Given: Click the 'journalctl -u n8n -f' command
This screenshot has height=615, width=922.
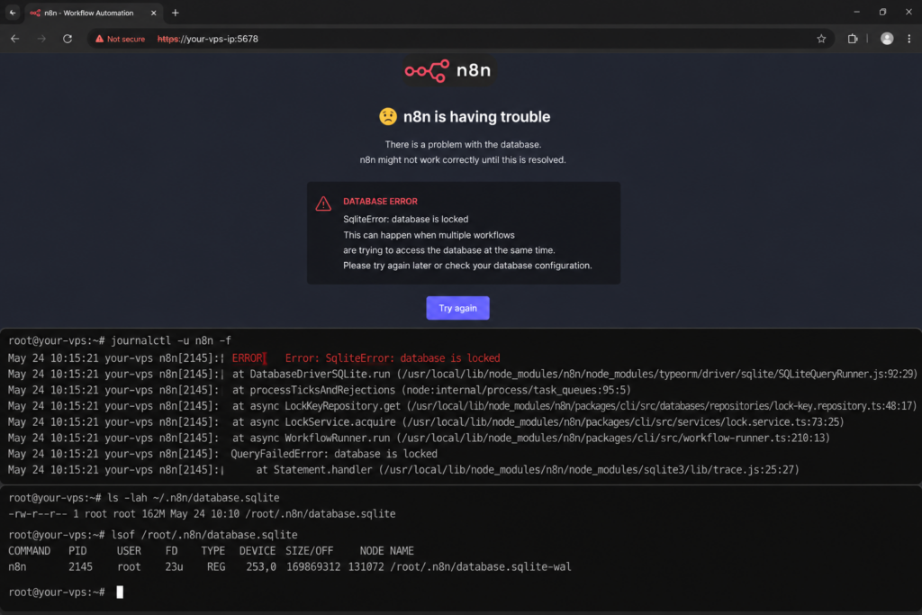Looking at the screenshot, I should pos(170,340).
